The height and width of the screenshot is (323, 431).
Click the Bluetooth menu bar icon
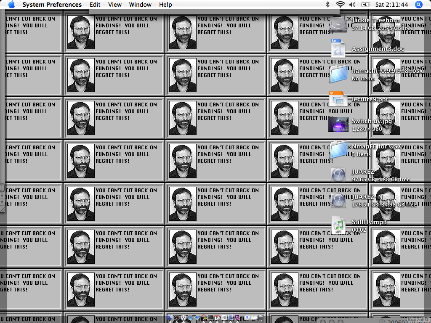tap(327, 4)
